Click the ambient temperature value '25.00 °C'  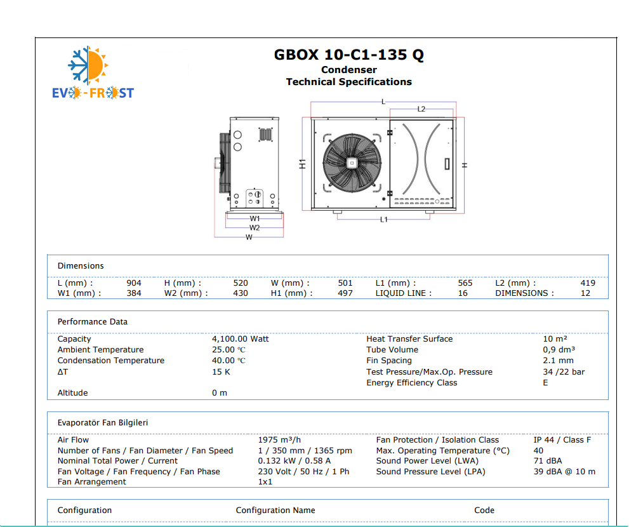pos(228,350)
